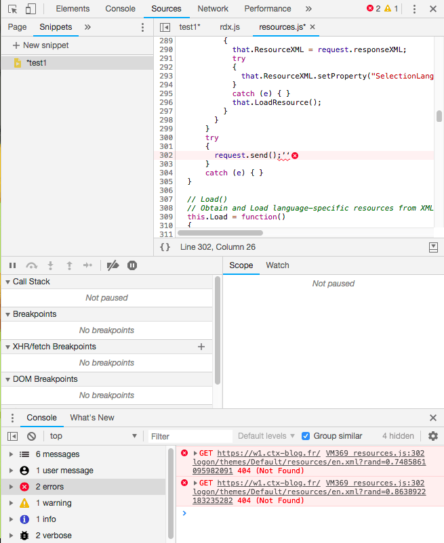Select the *test1 snippet file
This screenshot has height=543, width=444.
tap(77, 63)
